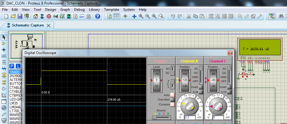The image size is (287, 124).
Task: Choose Wire Label Mode LBL tool
Action: click(4, 56)
